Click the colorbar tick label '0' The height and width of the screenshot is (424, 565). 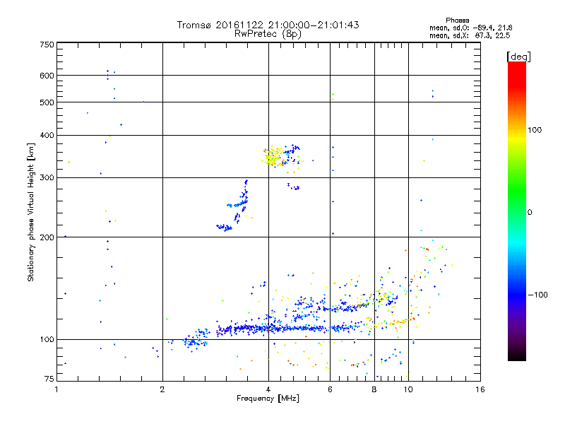point(530,213)
